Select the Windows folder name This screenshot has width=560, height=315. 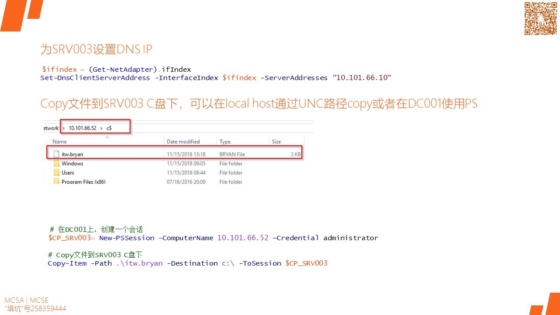72,164
